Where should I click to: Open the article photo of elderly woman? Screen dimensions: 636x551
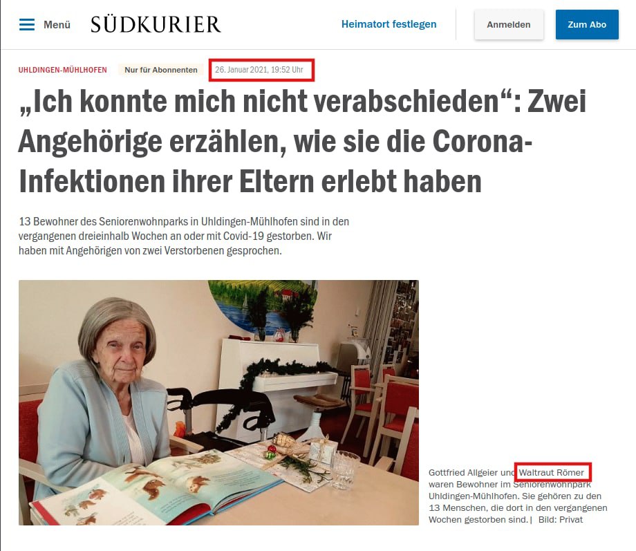pyautogui.click(x=218, y=402)
